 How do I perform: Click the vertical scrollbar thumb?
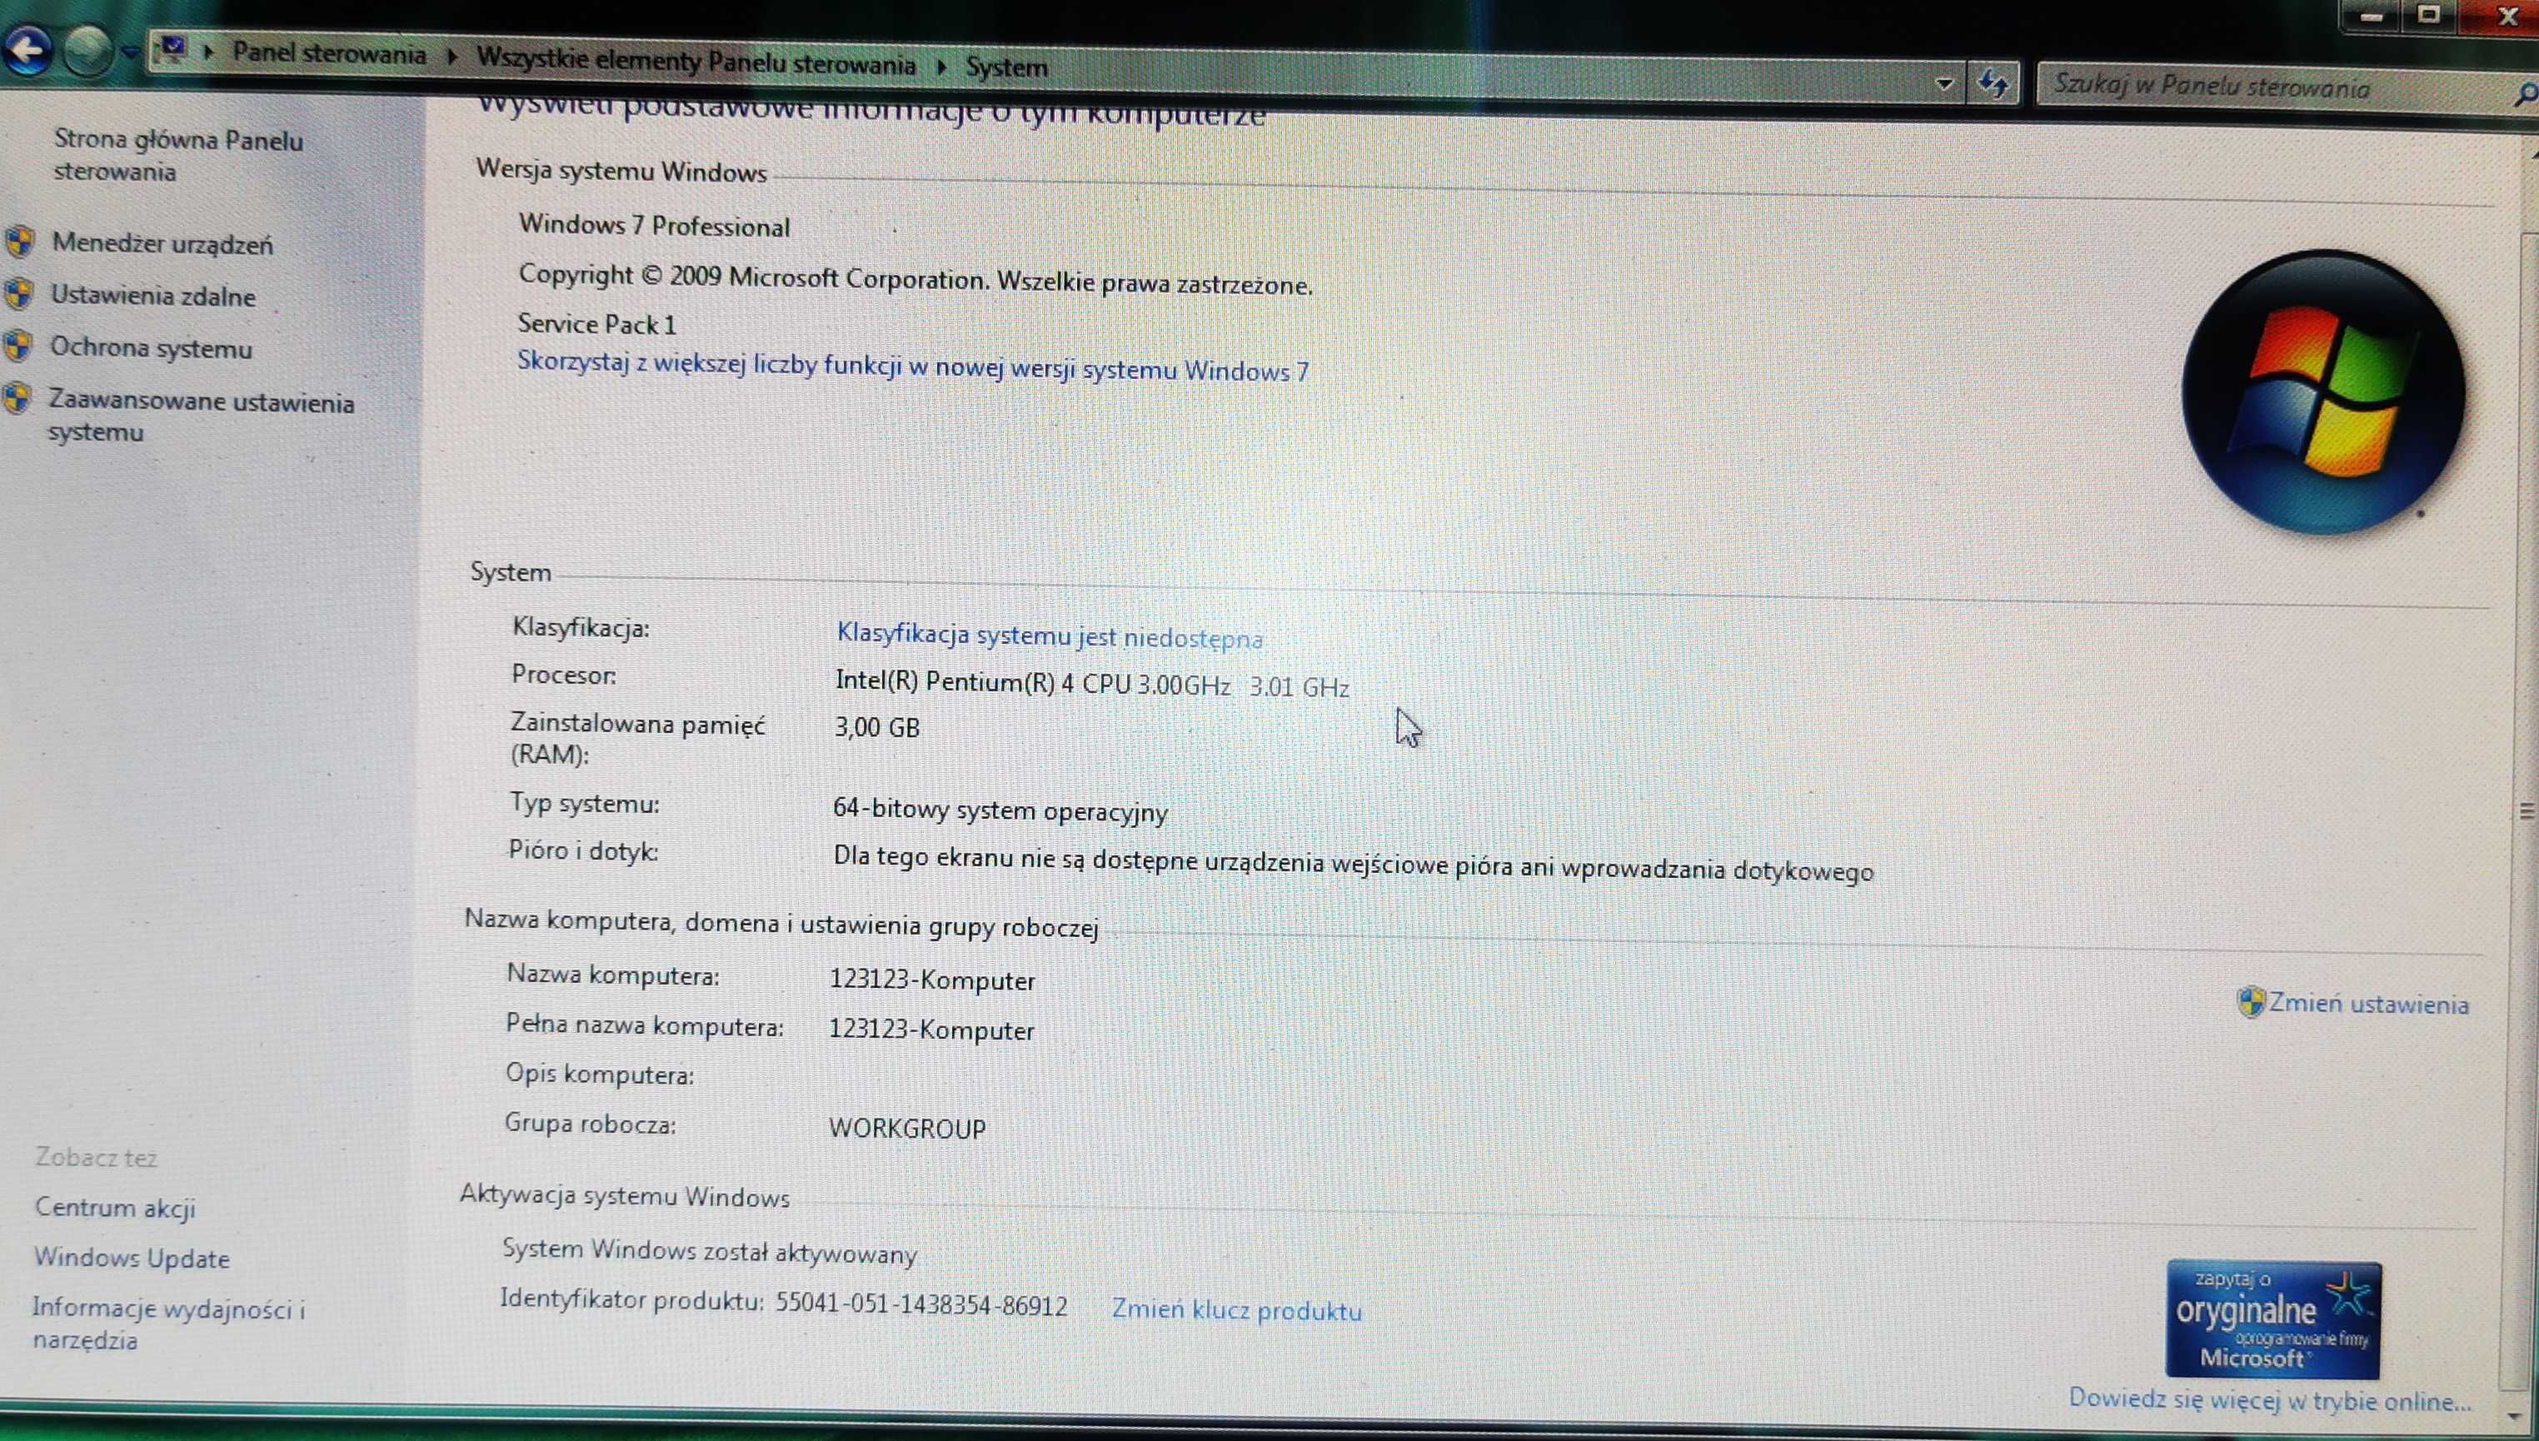pyautogui.click(x=2527, y=811)
